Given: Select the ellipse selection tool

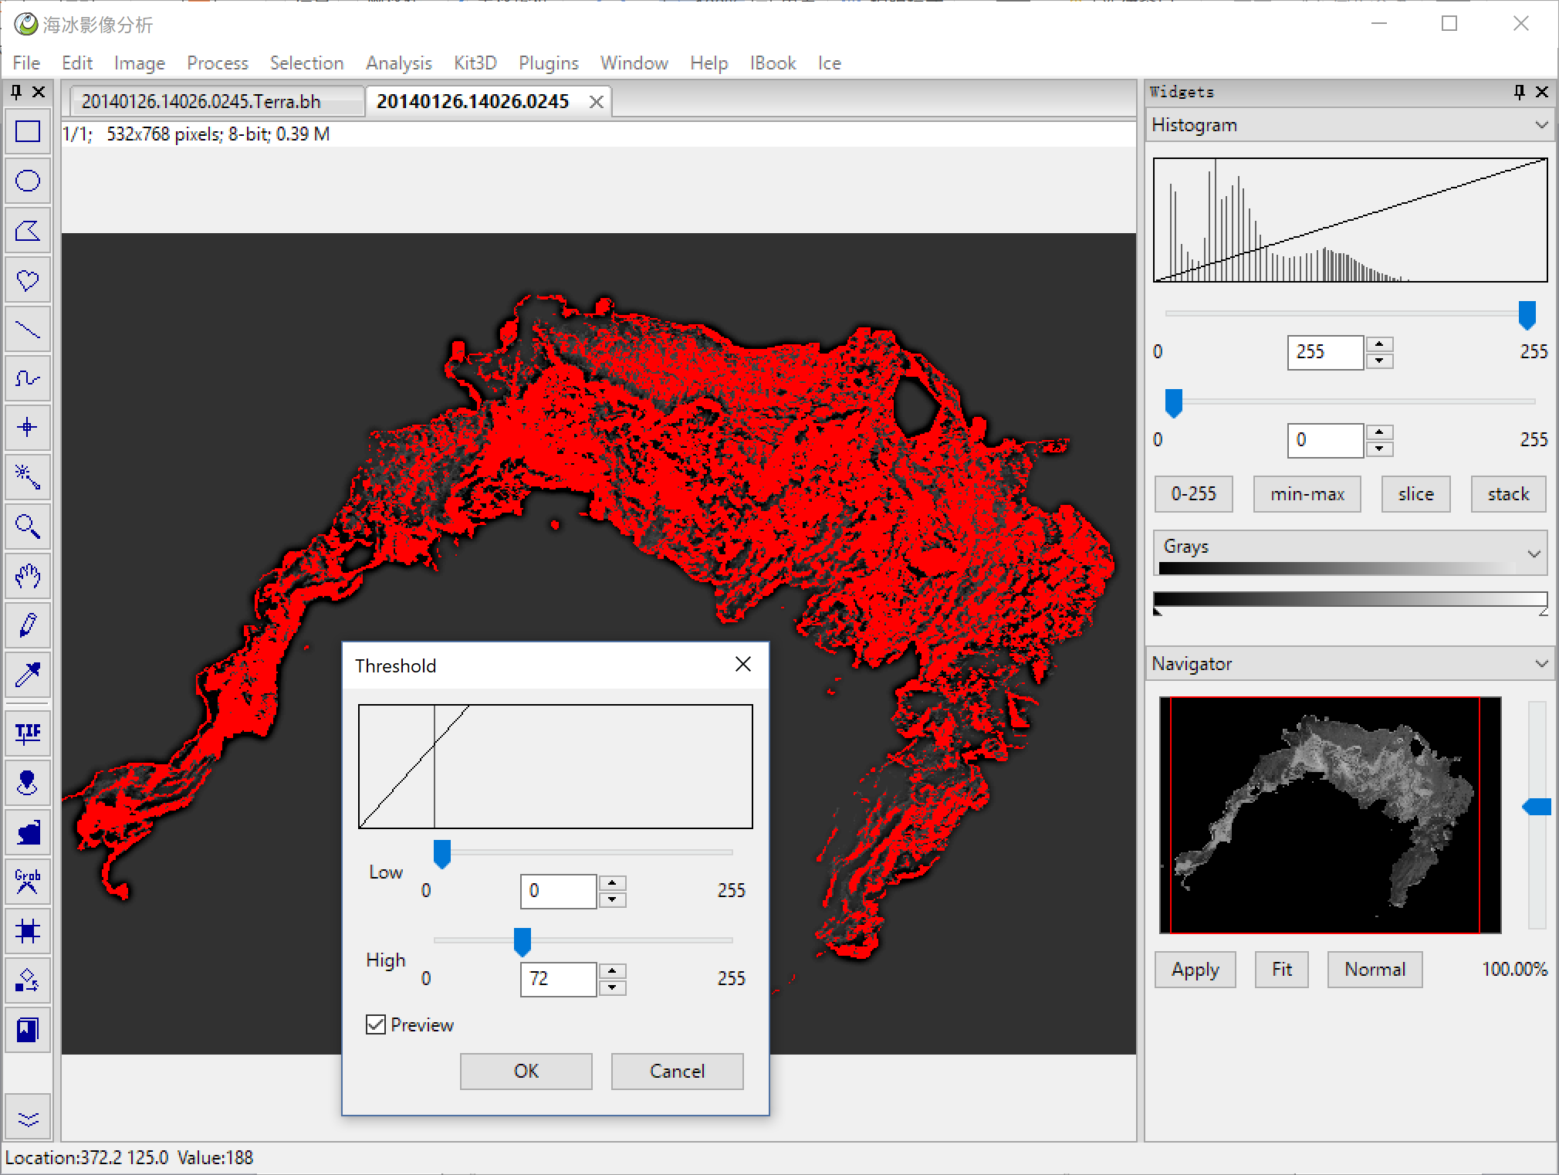Looking at the screenshot, I should point(28,181).
